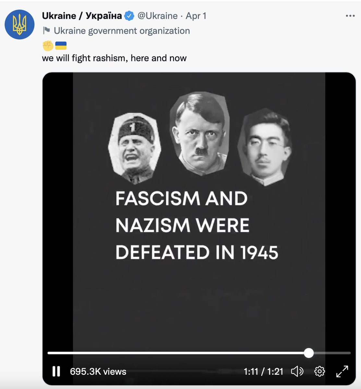Click the blue verified badge
The height and width of the screenshot is (389, 361).
[130, 16]
